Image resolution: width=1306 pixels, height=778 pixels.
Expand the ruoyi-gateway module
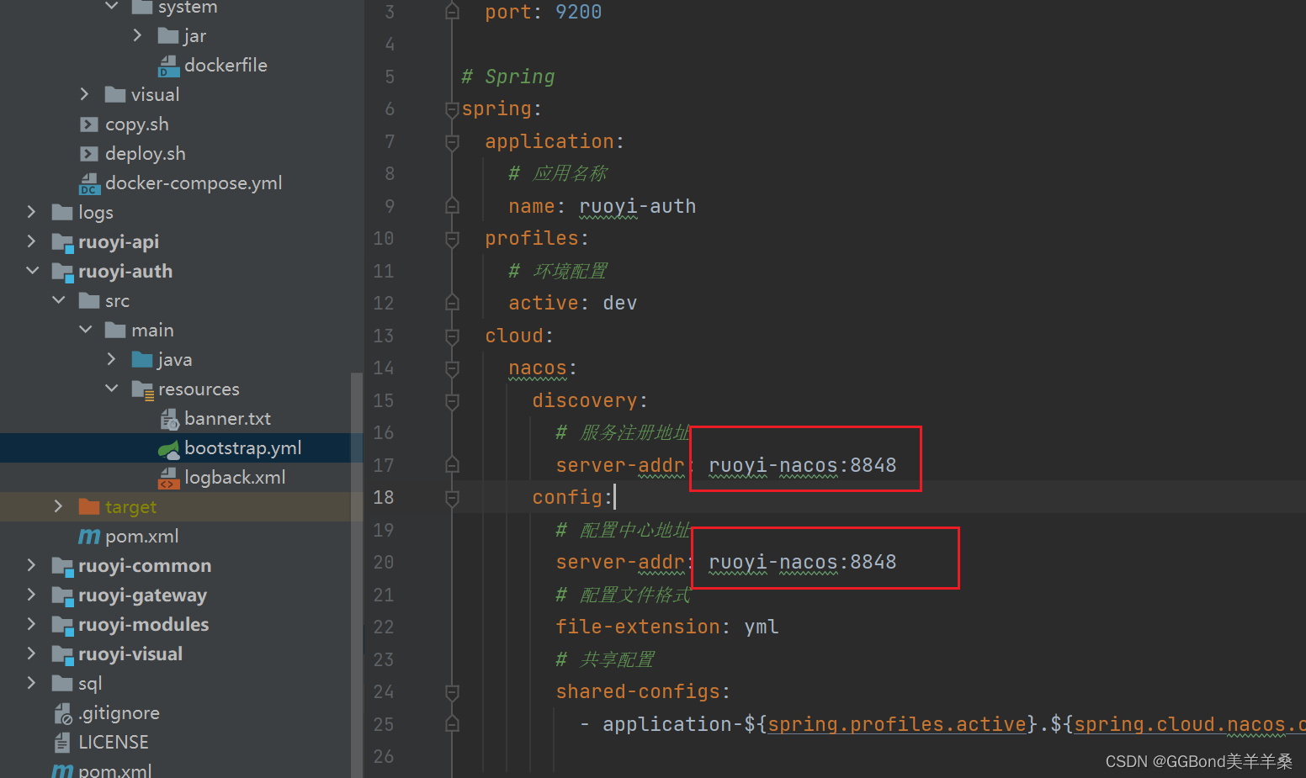(x=31, y=595)
